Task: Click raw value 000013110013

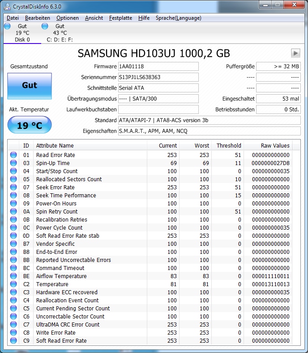Action: click(x=270, y=284)
